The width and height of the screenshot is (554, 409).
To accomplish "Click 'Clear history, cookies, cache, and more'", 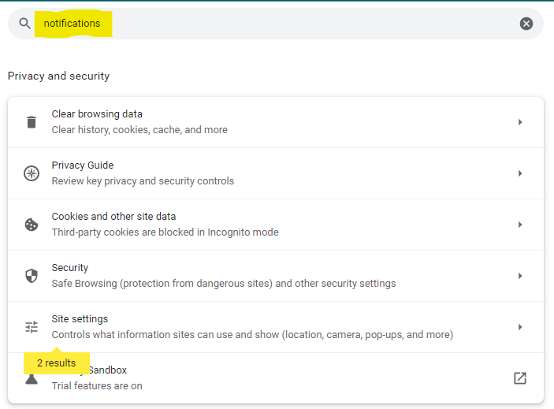I will click(139, 129).
